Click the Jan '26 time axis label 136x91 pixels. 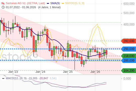click(95, 72)
